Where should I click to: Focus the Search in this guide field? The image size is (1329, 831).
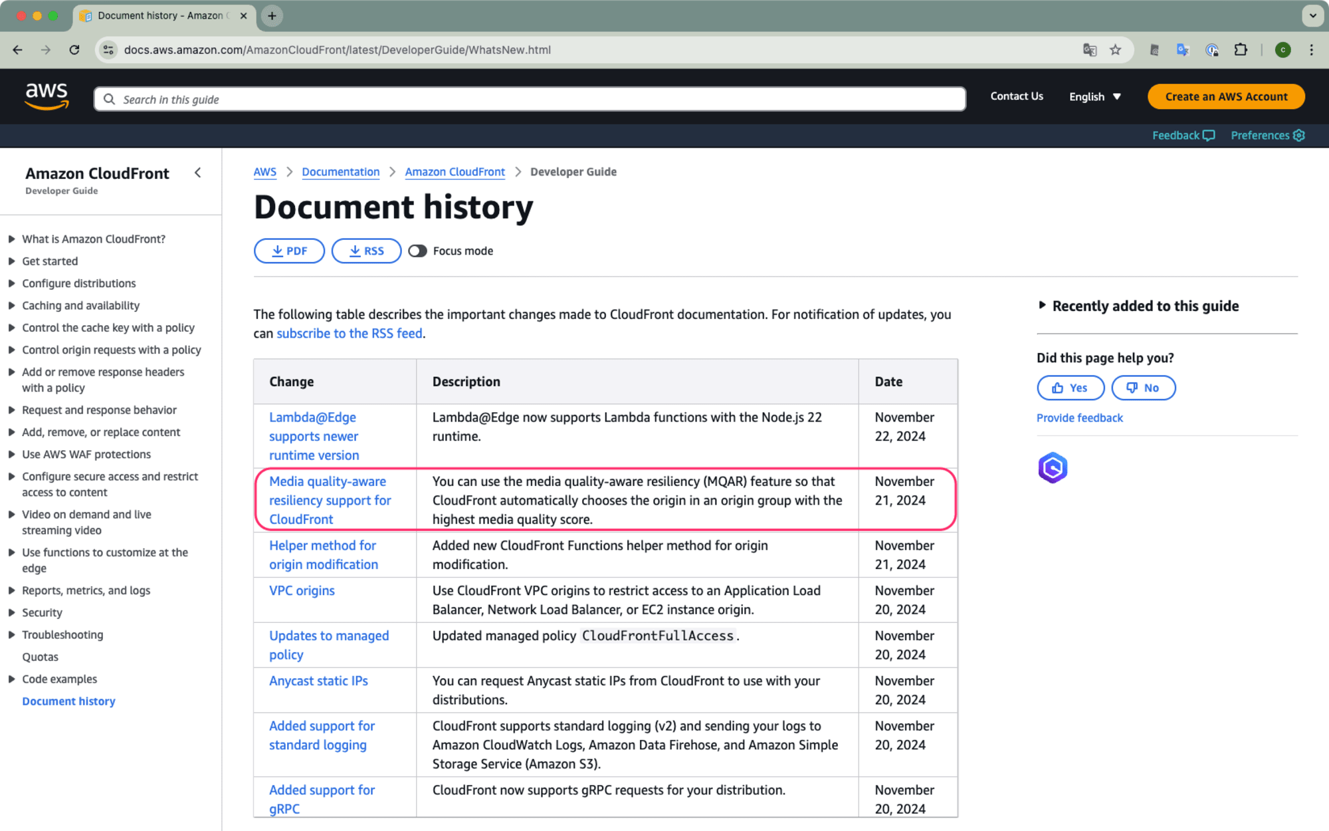pyautogui.click(x=530, y=99)
